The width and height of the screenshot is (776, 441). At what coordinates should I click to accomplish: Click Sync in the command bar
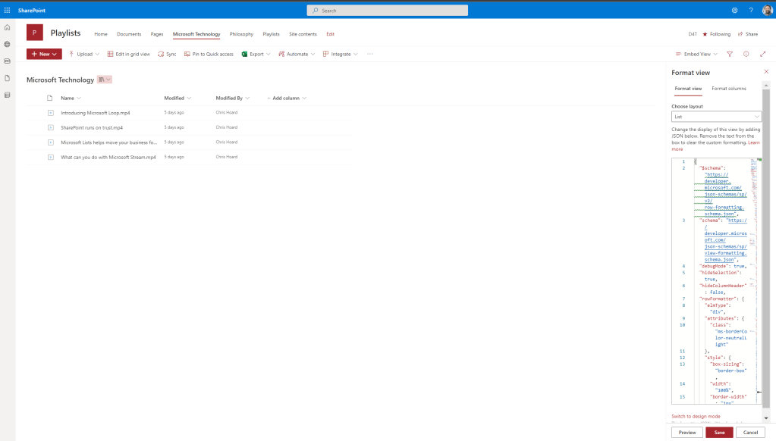click(166, 55)
